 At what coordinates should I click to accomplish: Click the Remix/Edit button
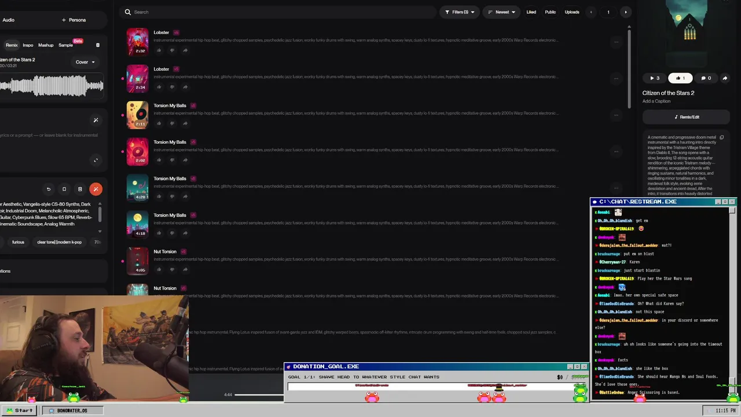click(686, 117)
